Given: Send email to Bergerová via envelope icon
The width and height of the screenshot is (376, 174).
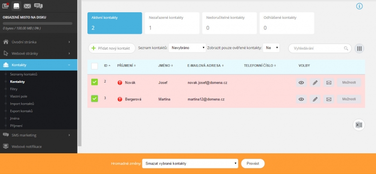Looking at the screenshot, I should pos(329,99).
